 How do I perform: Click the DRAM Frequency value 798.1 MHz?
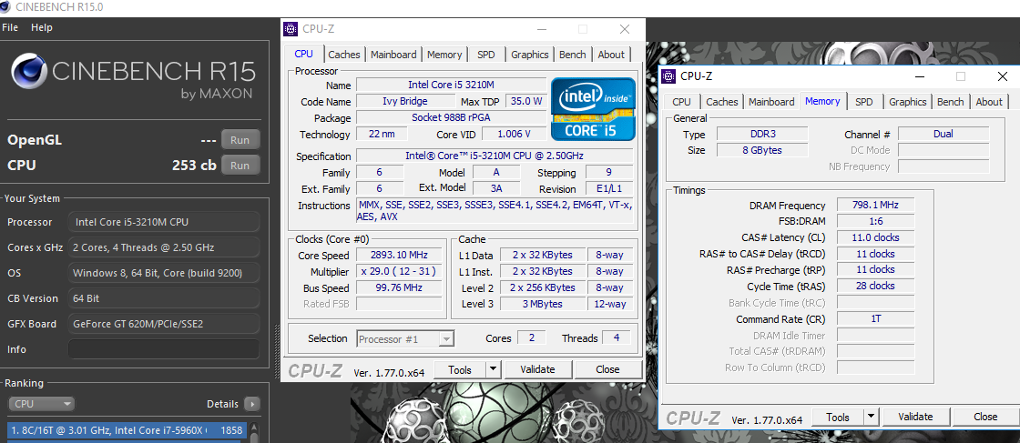pyautogui.click(x=875, y=206)
